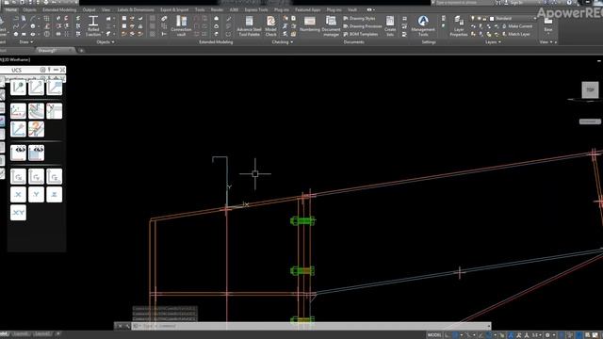
Task: Open the Labels & Dimensions ribbon tab
Action: tap(136, 9)
